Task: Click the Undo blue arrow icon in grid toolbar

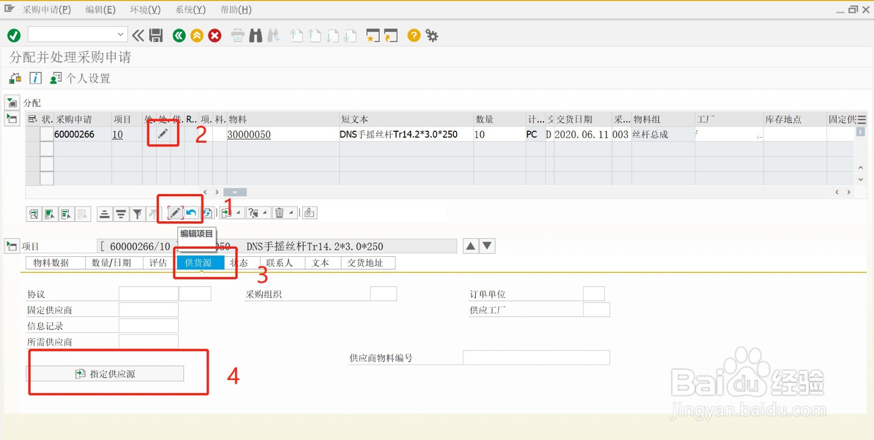Action: (x=191, y=213)
